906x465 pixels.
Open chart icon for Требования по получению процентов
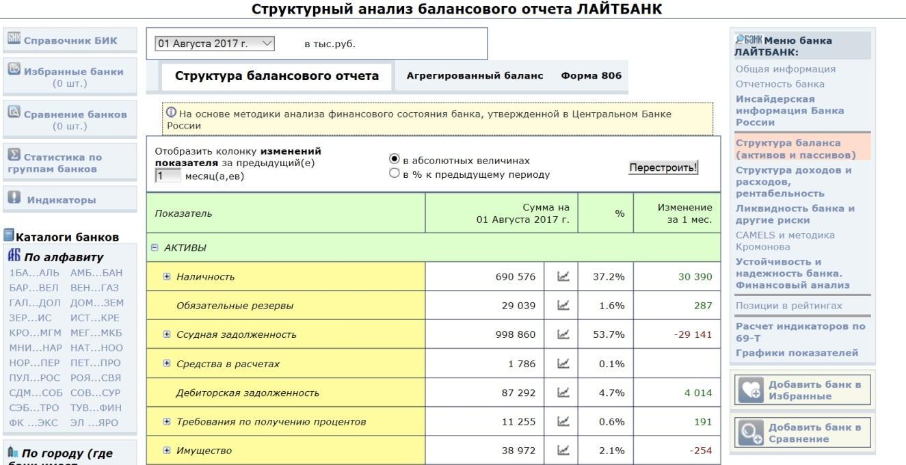(x=563, y=421)
